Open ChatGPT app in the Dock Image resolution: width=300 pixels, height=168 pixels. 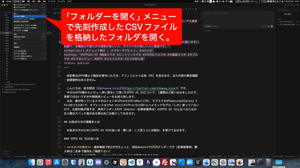[x=223, y=162]
